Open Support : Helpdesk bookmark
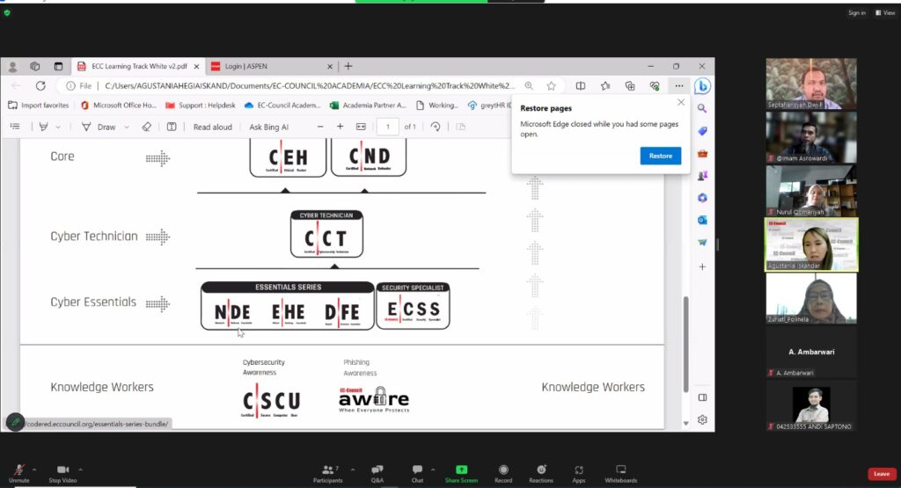 201,105
